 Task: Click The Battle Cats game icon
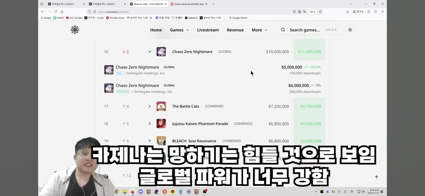pos(161,106)
